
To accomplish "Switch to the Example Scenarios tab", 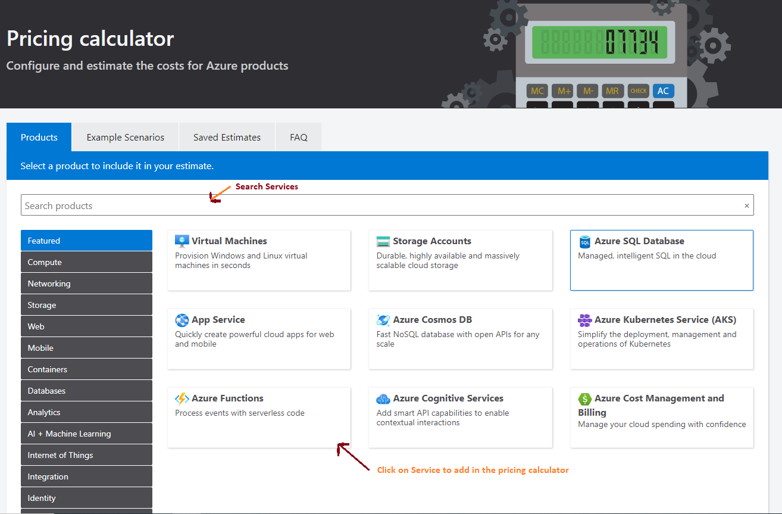I will tap(126, 137).
